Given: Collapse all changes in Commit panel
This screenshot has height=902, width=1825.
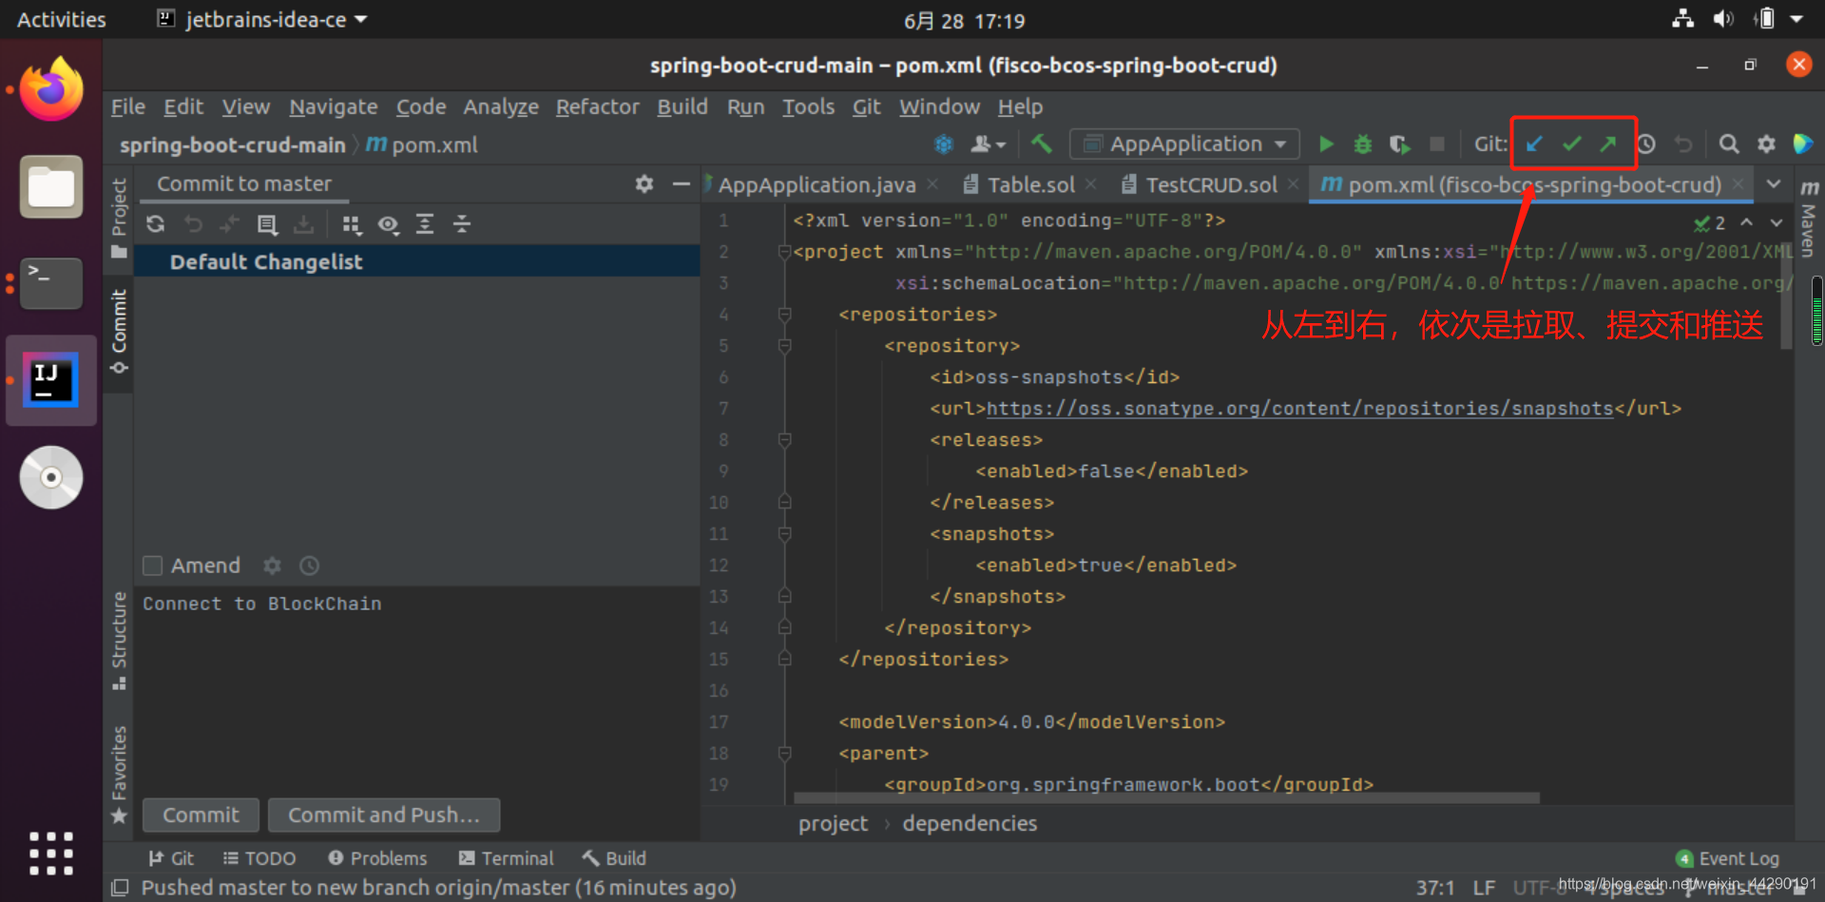Looking at the screenshot, I should tap(462, 224).
